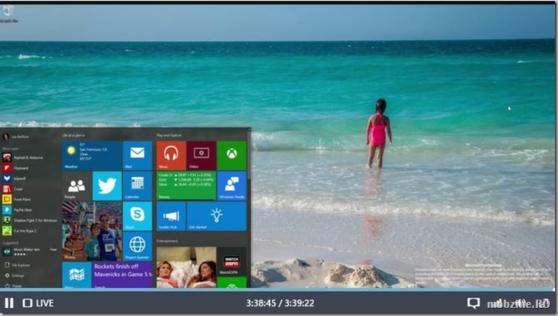Open the People tile
The image size is (558, 316).
coord(77,186)
